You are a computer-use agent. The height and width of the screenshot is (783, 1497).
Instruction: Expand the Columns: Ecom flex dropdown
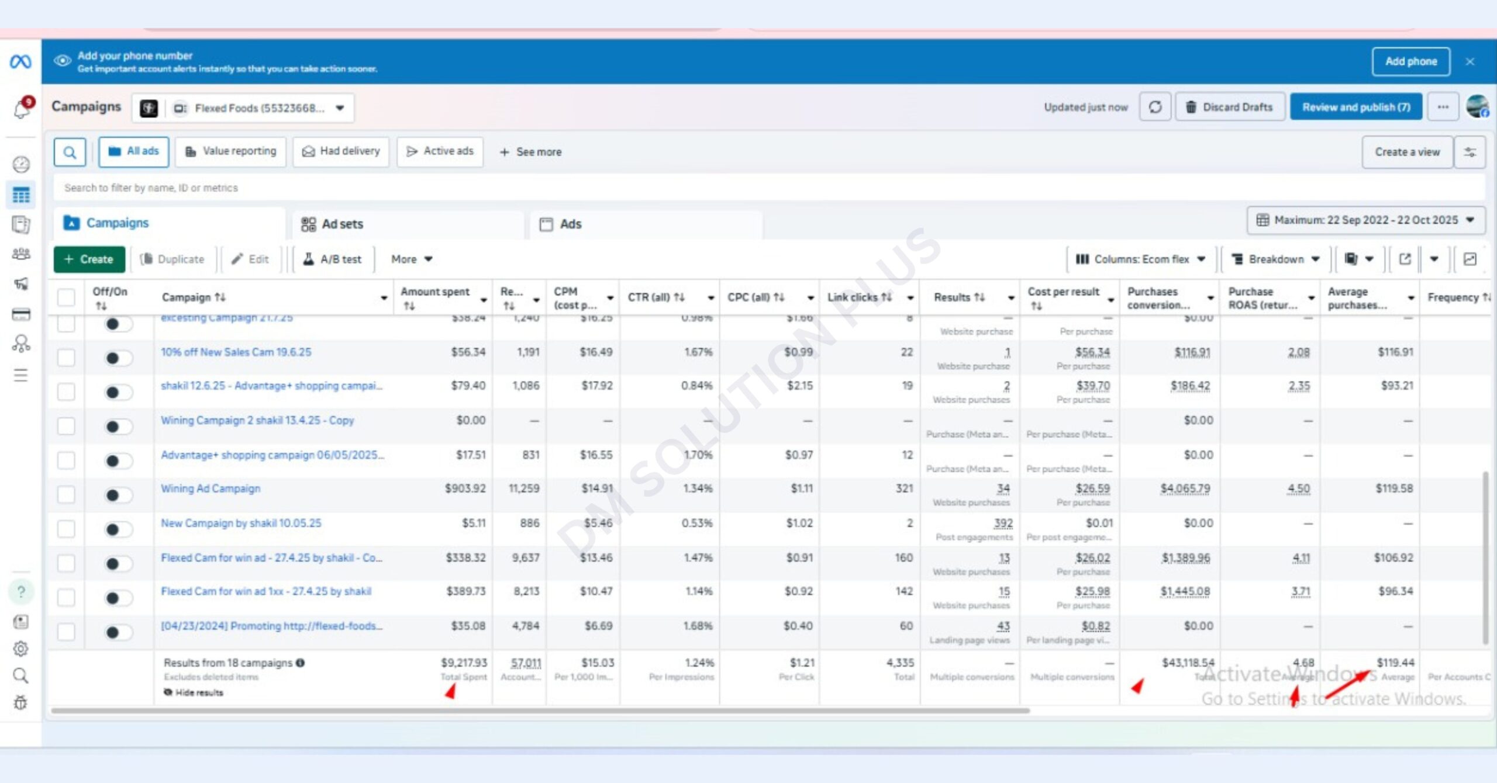[1140, 259]
